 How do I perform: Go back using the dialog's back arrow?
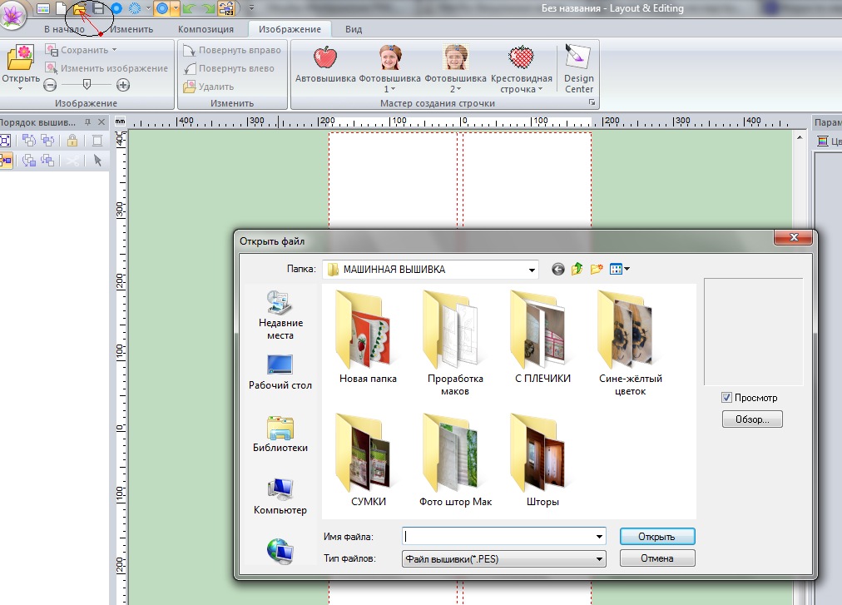pyautogui.click(x=557, y=269)
